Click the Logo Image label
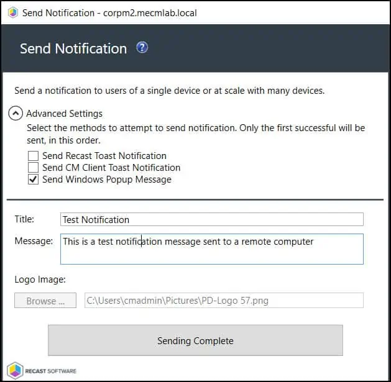The height and width of the screenshot is (382, 391). [x=40, y=280]
